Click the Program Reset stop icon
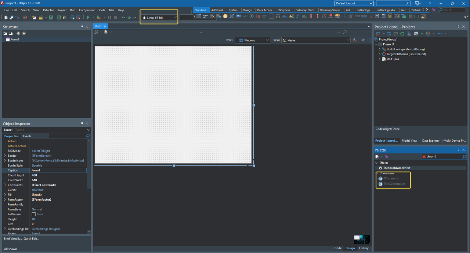Image resolution: width=470 pixels, height=253 pixels. point(115,17)
